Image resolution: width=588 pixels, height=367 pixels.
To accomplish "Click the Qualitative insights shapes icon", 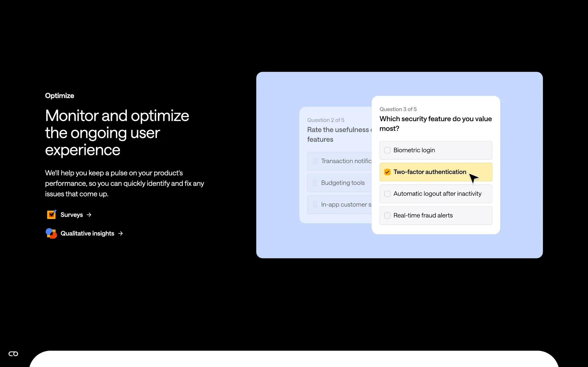I will point(51,233).
